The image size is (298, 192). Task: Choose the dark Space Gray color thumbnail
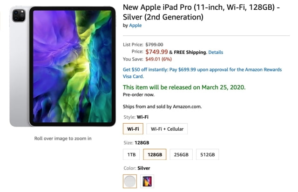coord(147,181)
